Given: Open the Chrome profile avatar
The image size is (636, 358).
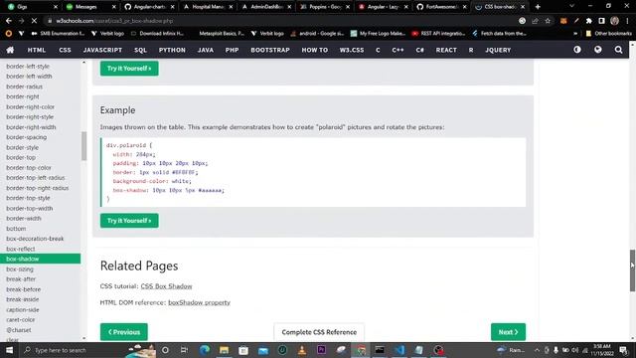Looking at the screenshot, I should click(614, 21).
